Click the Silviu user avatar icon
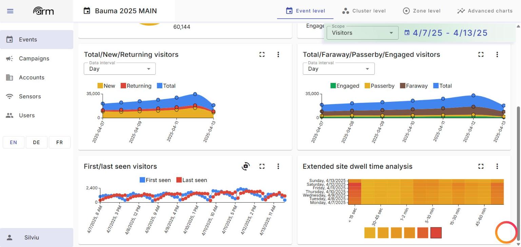 tap(10, 238)
